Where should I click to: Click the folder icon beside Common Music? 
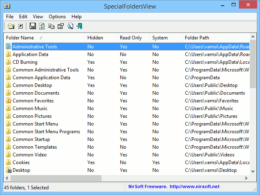coord(8,108)
